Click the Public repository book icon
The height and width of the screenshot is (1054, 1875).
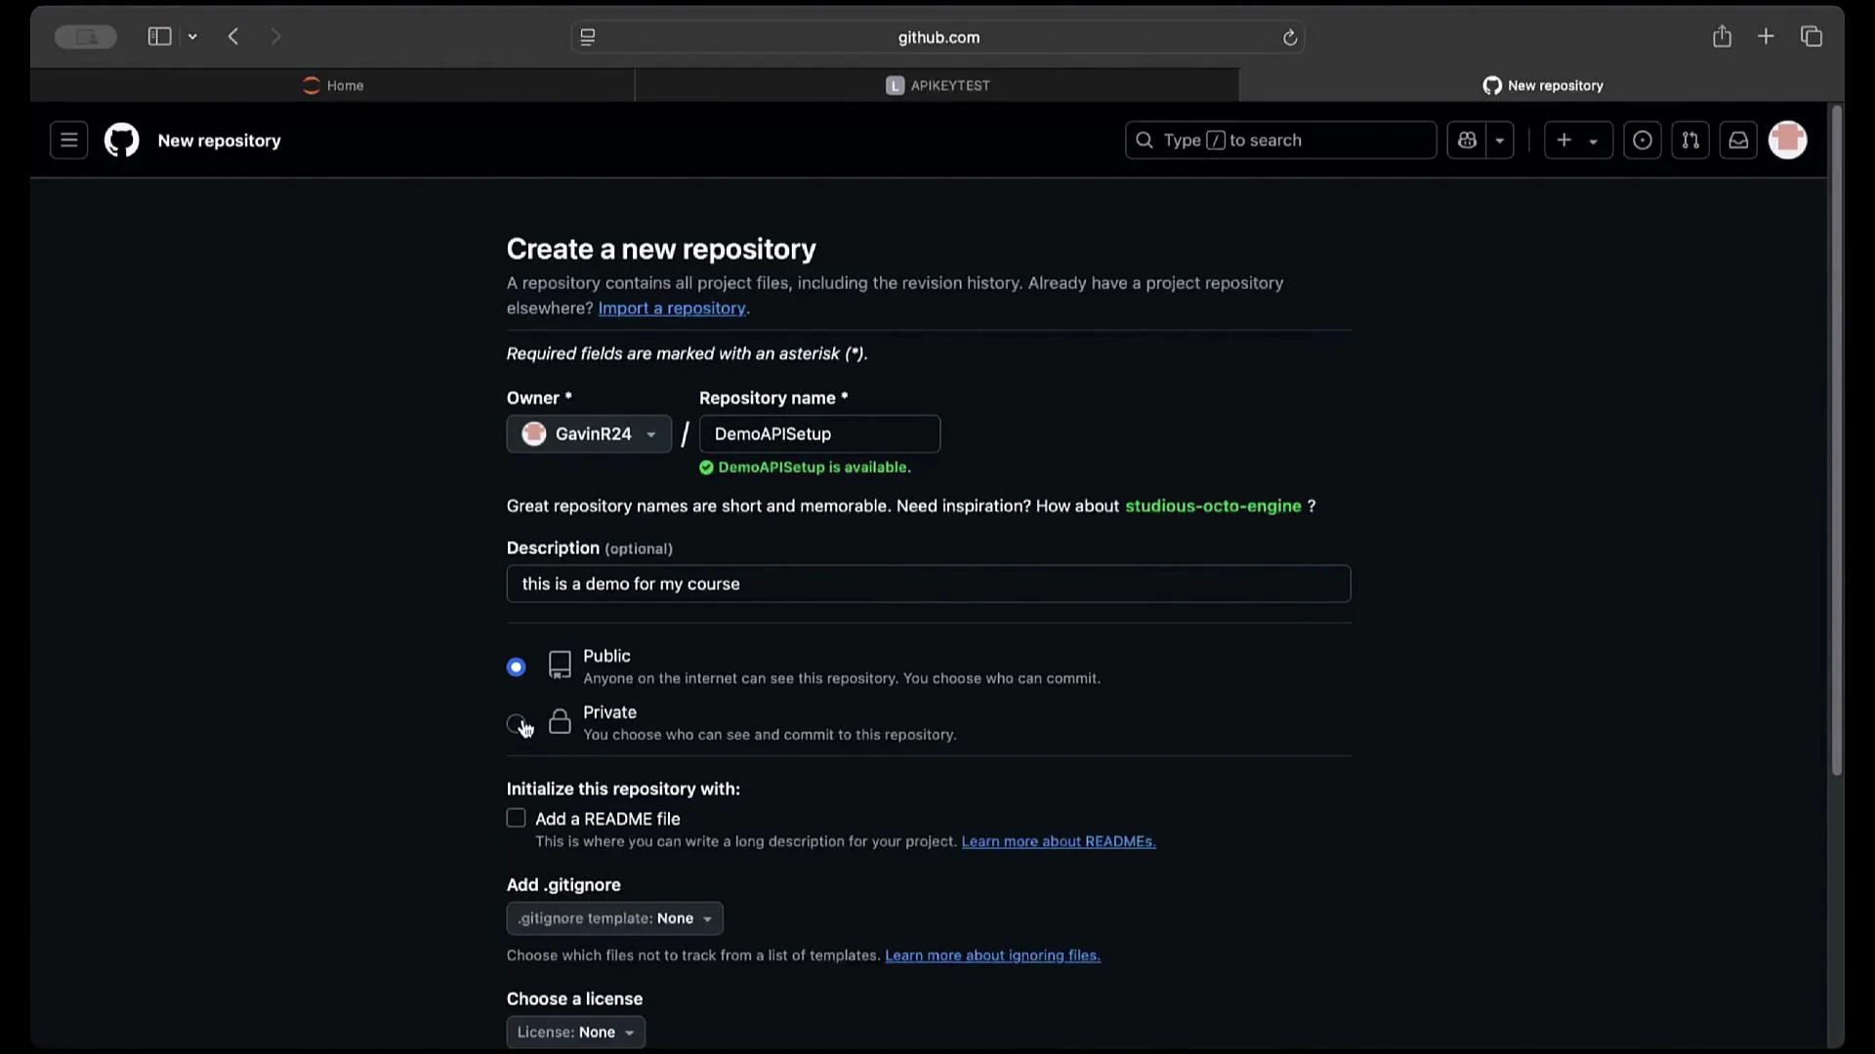click(x=560, y=666)
